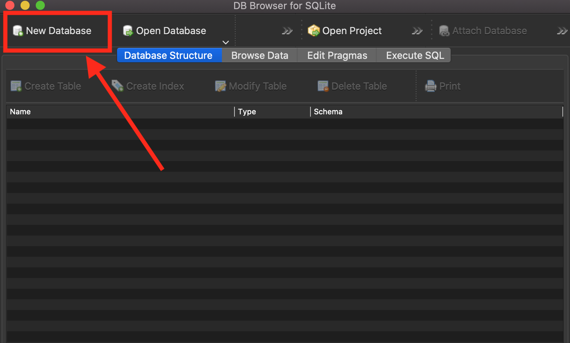This screenshot has width=570, height=343.
Task: Click the Open Database icon
Action: [128, 31]
